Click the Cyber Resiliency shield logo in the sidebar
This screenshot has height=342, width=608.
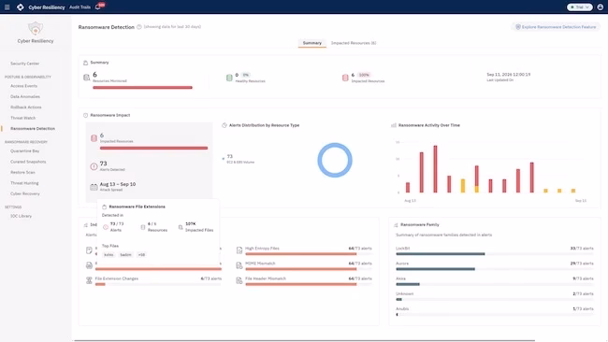point(36,29)
